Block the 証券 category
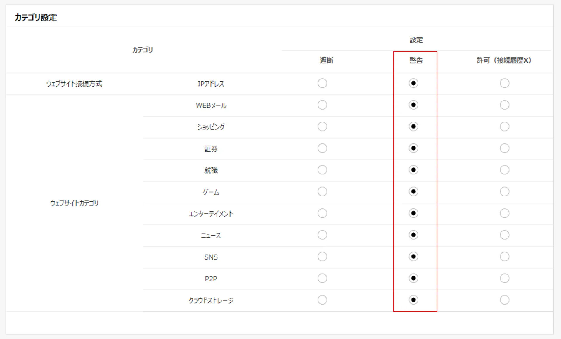The image size is (561, 339). [x=322, y=148]
